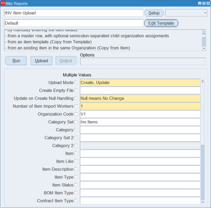The image size is (211, 208).
Task: Click the greyed Output button
Action: coord(66,61)
